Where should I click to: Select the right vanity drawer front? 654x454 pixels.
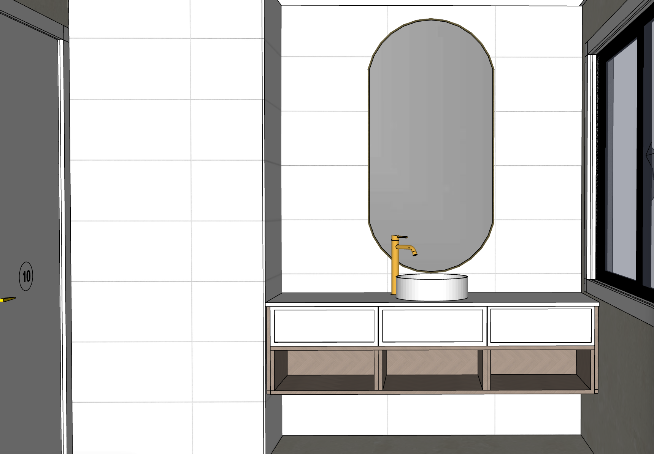point(540,326)
